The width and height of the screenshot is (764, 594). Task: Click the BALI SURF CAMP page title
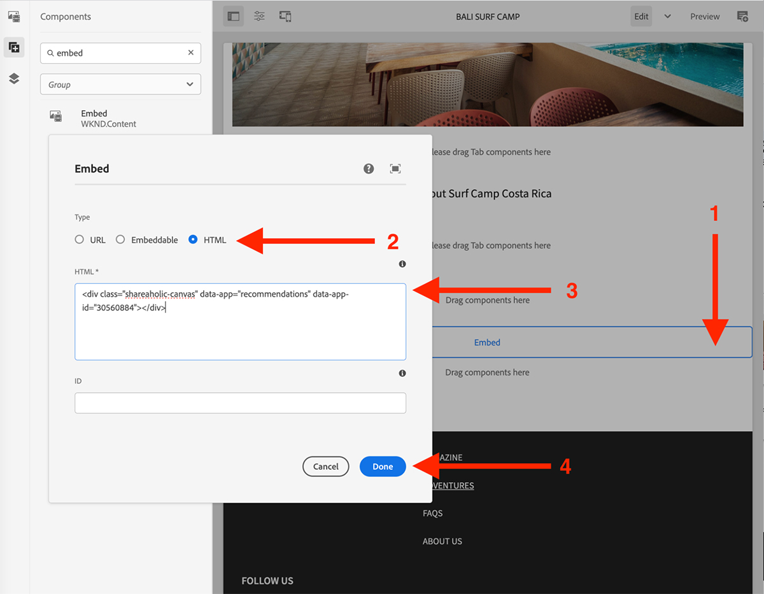[488, 17]
